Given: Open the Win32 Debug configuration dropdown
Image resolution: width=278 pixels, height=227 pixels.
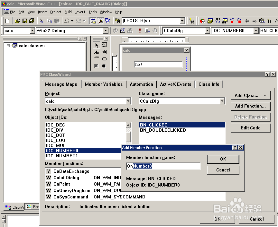Looking at the screenshot, I should pyautogui.click(x=106, y=31).
